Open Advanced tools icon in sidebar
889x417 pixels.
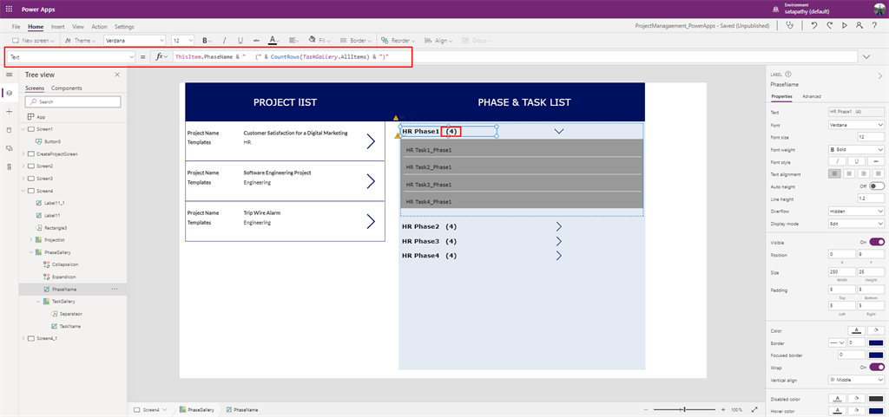point(9,167)
